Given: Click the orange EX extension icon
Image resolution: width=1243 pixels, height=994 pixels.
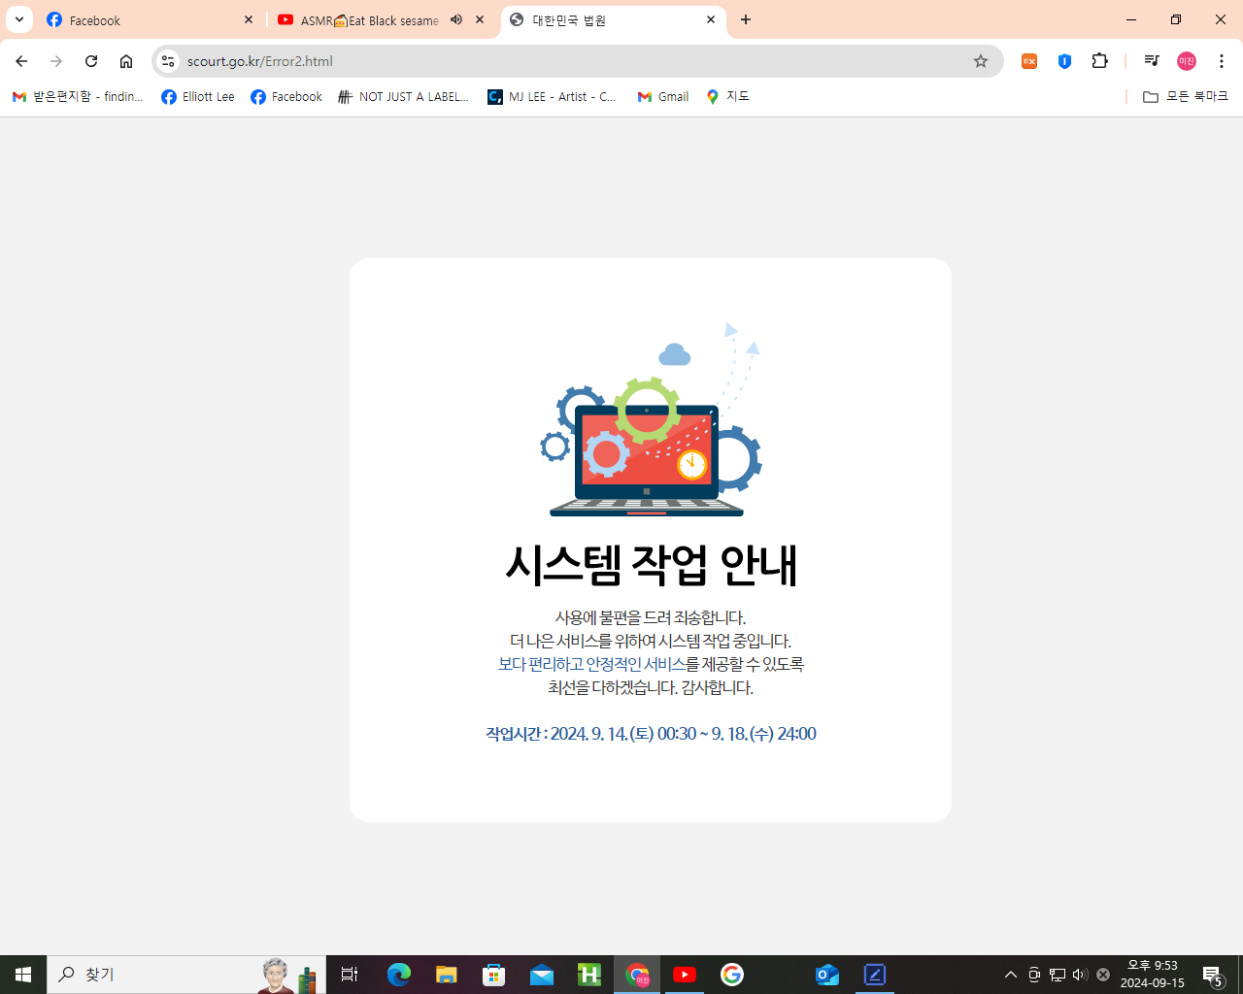Looking at the screenshot, I should click(1028, 60).
